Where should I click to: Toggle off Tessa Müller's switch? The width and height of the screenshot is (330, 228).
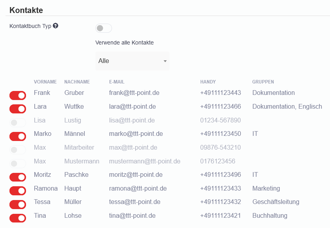tap(18, 204)
